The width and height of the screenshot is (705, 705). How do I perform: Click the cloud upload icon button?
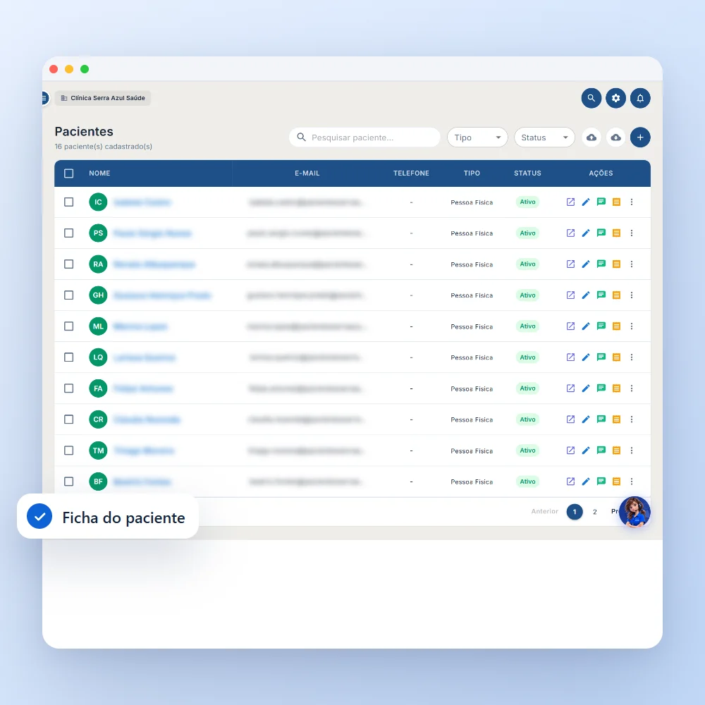(x=591, y=137)
